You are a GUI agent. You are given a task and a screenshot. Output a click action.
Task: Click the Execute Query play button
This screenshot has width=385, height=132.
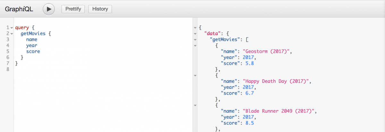pos(49,9)
